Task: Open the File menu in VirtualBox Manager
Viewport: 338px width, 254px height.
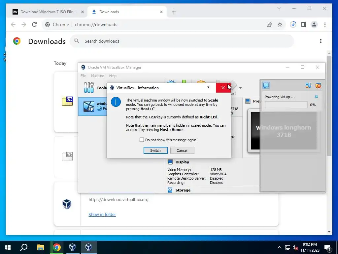Action: tap(83, 76)
